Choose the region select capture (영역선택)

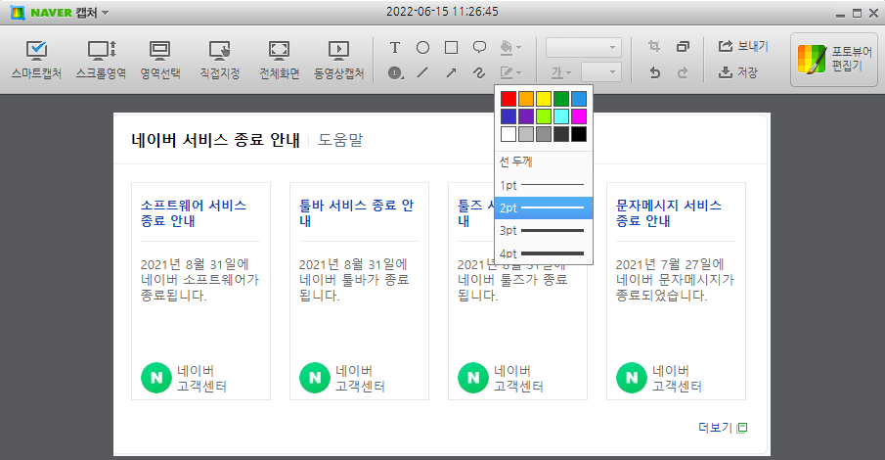[159, 60]
